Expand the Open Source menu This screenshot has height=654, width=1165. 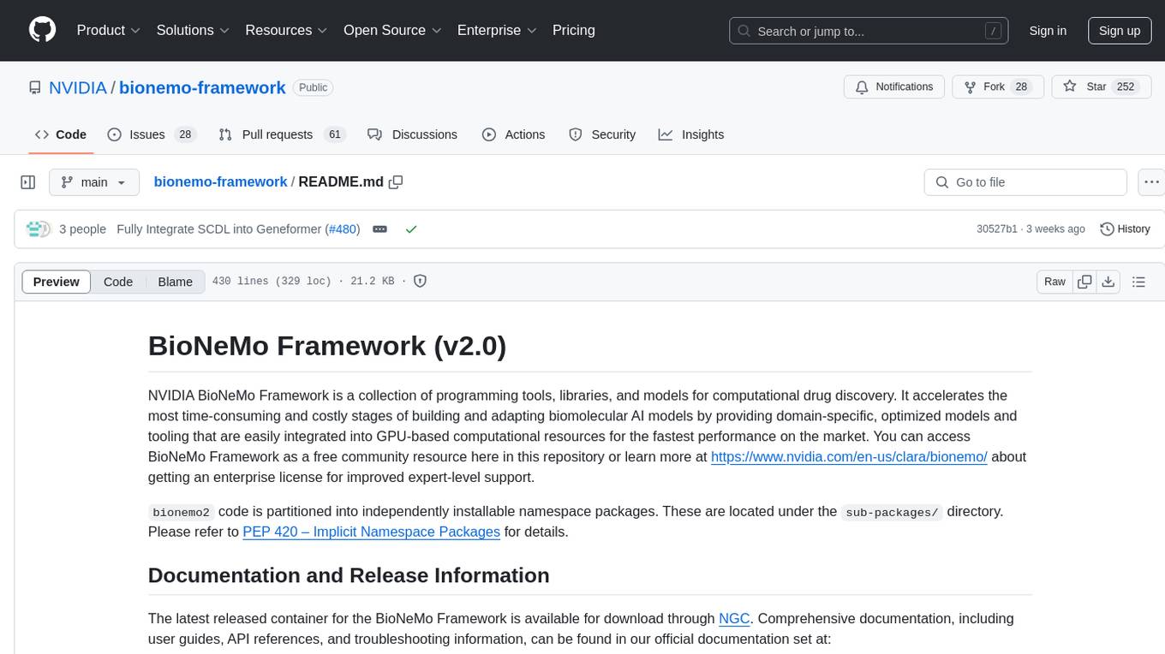pos(392,30)
